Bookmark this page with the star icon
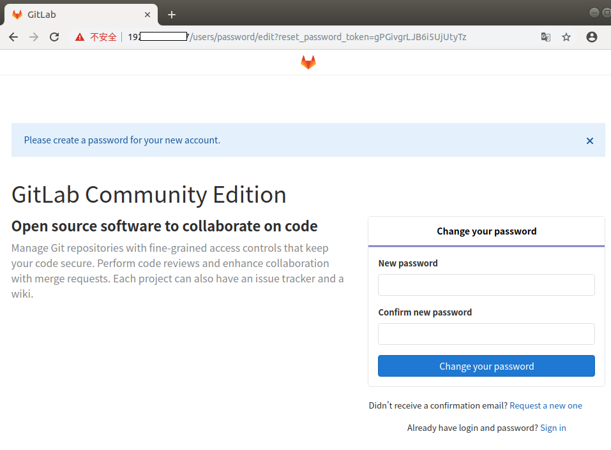The height and width of the screenshot is (450, 611). tap(566, 37)
